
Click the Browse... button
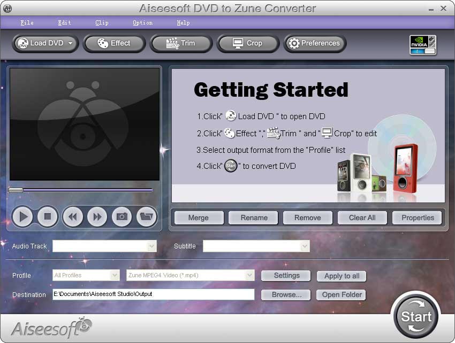286,294
